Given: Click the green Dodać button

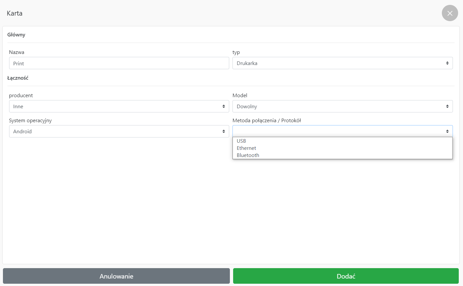Looking at the screenshot, I should [346, 276].
